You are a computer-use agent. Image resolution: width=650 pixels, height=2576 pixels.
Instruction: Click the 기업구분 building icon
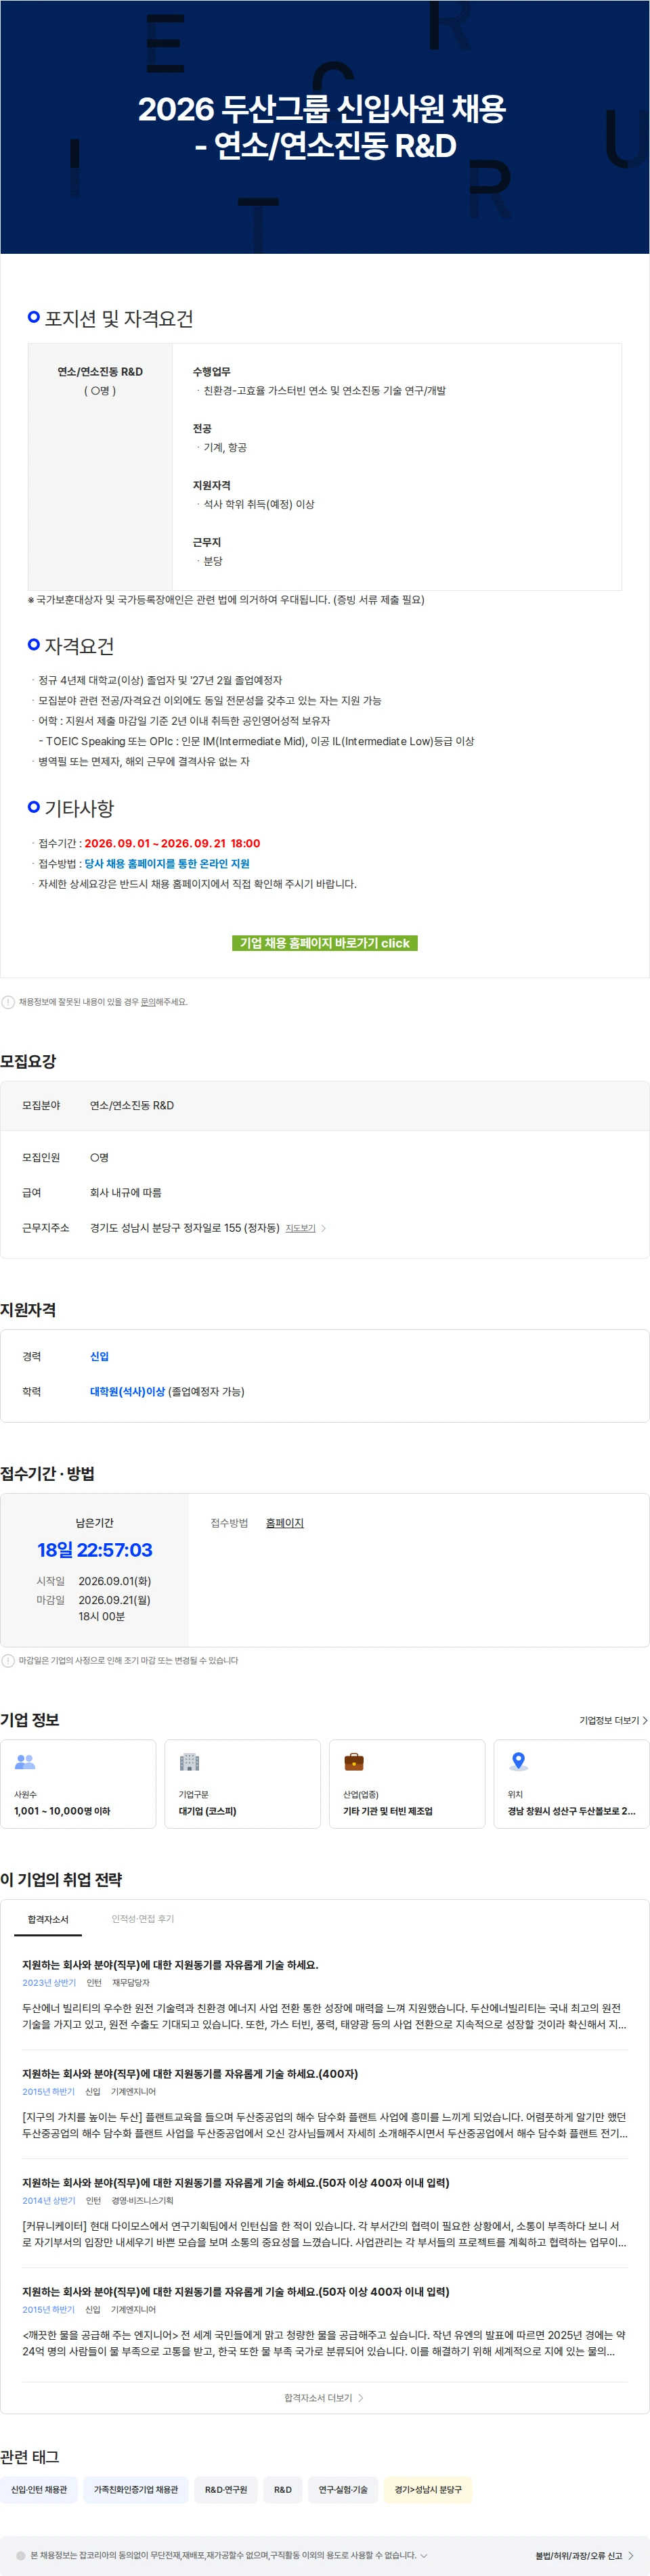(x=189, y=1762)
